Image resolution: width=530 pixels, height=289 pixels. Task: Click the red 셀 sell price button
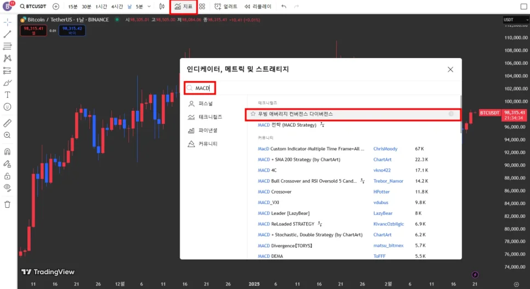33,30
